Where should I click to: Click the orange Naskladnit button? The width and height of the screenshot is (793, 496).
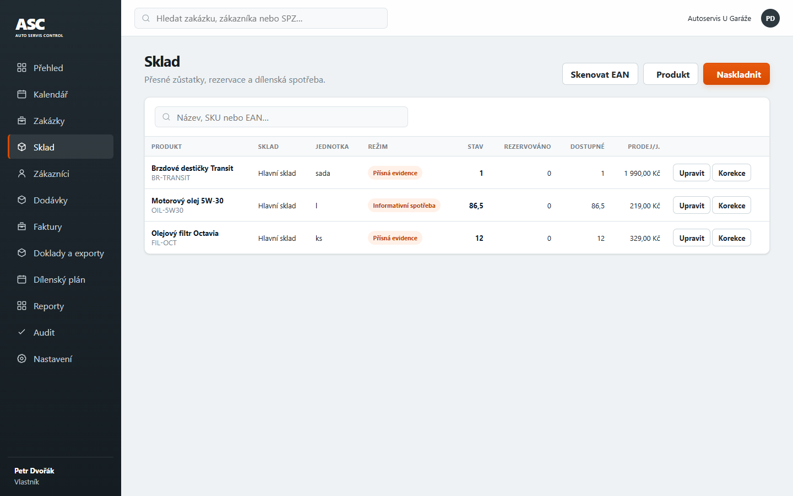[x=736, y=74]
